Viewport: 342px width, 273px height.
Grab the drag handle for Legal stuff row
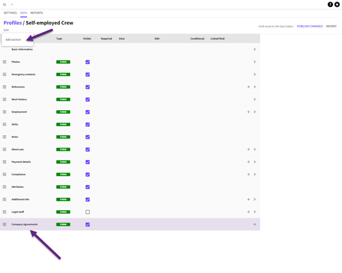click(5, 212)
